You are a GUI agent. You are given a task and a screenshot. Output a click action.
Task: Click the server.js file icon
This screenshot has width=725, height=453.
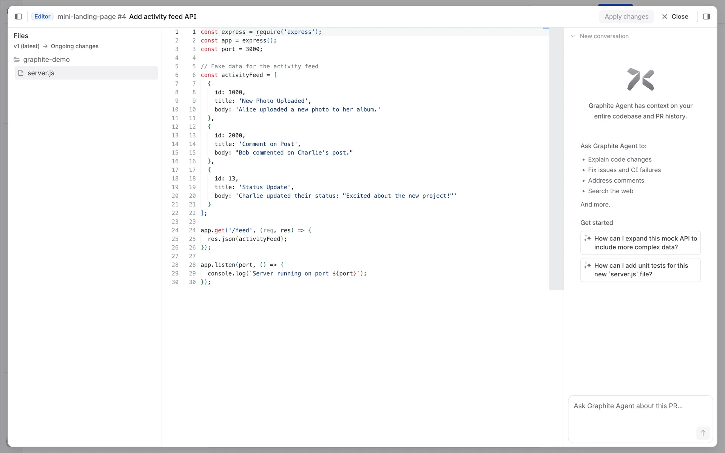click(x=21, y=73)
